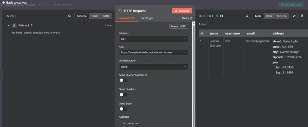308x127 pixels.
Task: Switch to the Settings tab
Action: coord(147,18)
